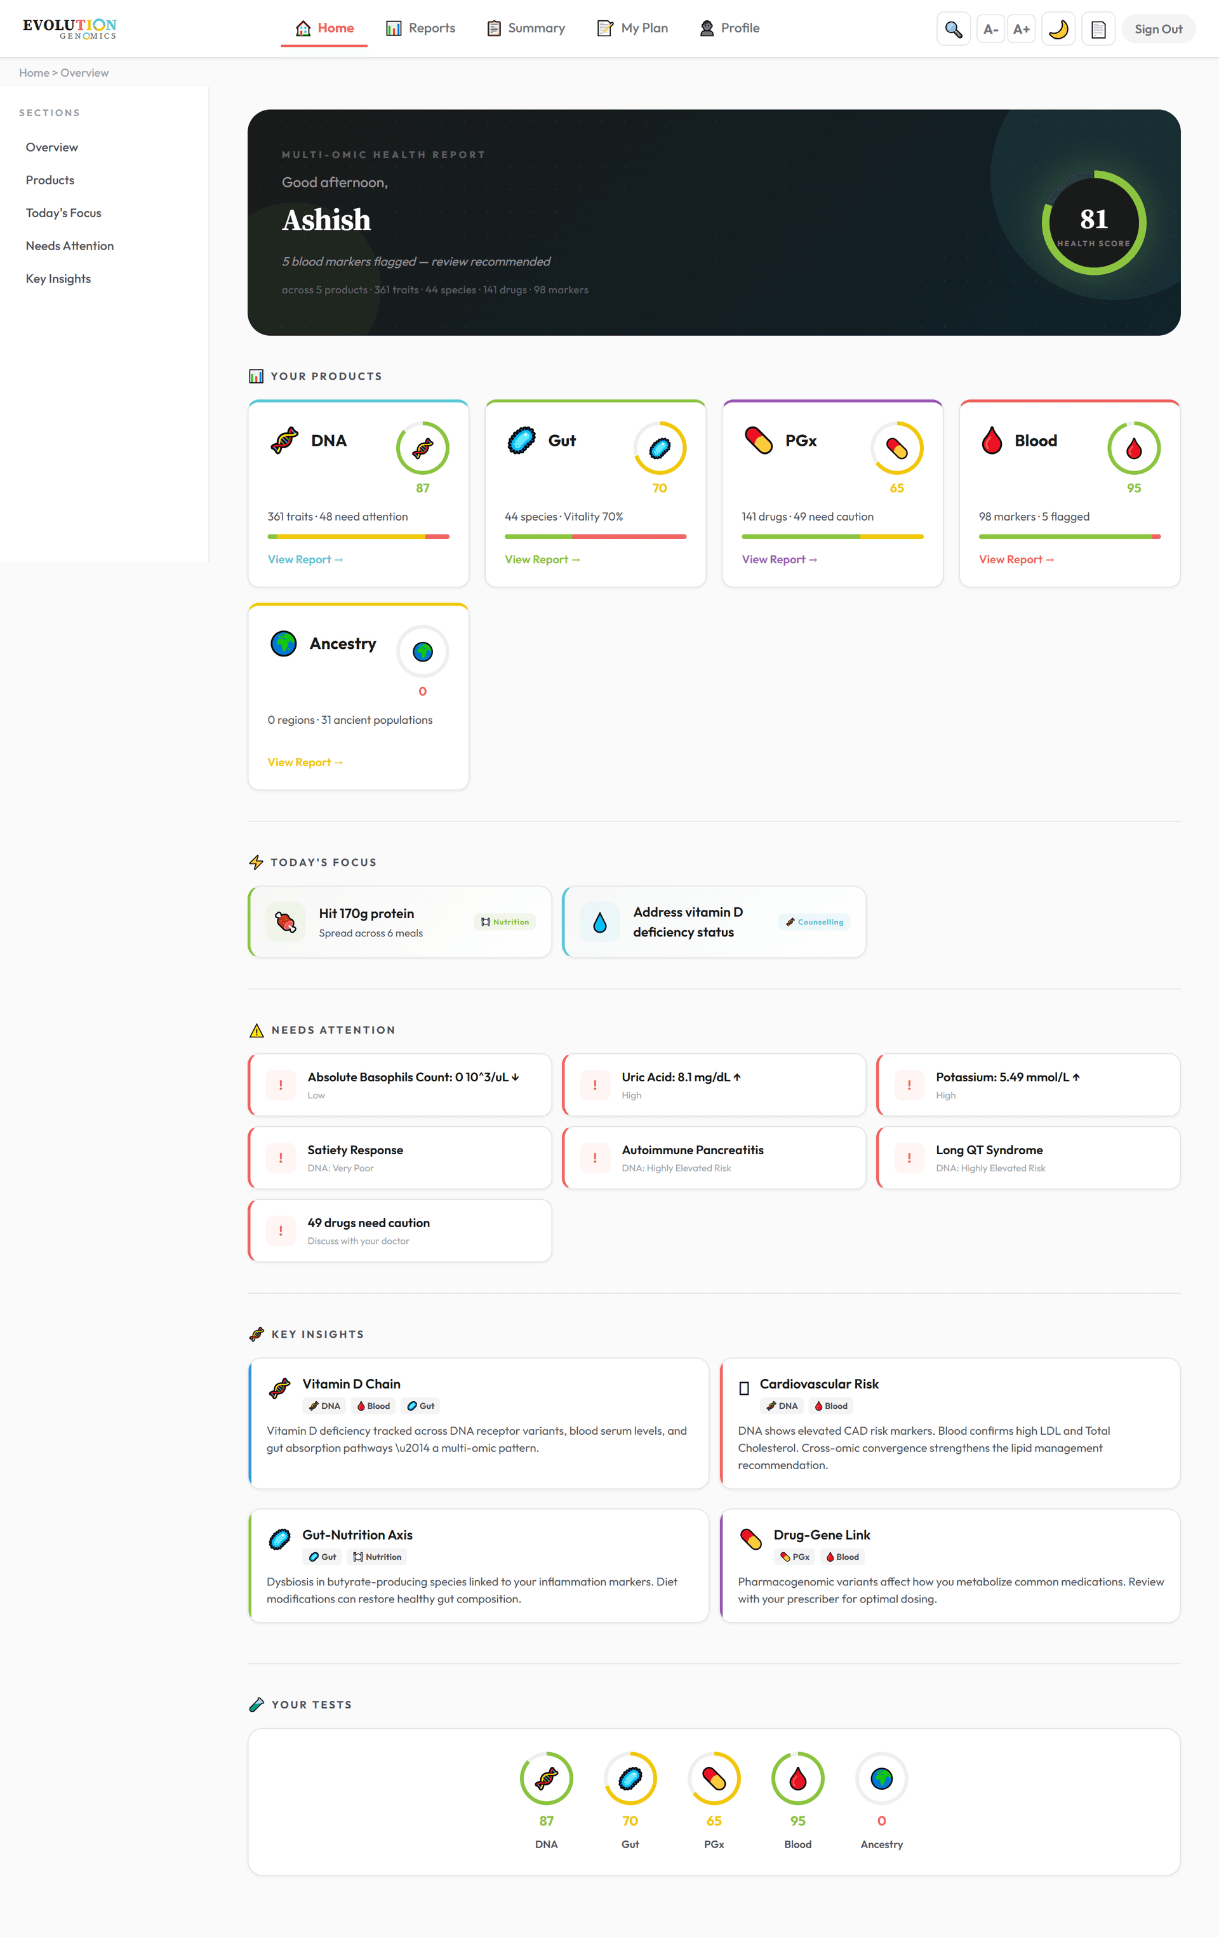Viewport: 1219px width, 1937px height.
Task: View the Blood report
Action: click(x=1016, y=559)
